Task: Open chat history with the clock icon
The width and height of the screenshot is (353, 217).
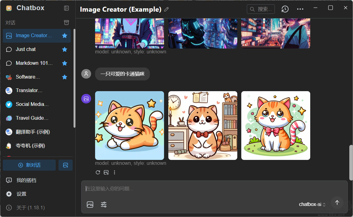Action: click(x=285, y=9)
